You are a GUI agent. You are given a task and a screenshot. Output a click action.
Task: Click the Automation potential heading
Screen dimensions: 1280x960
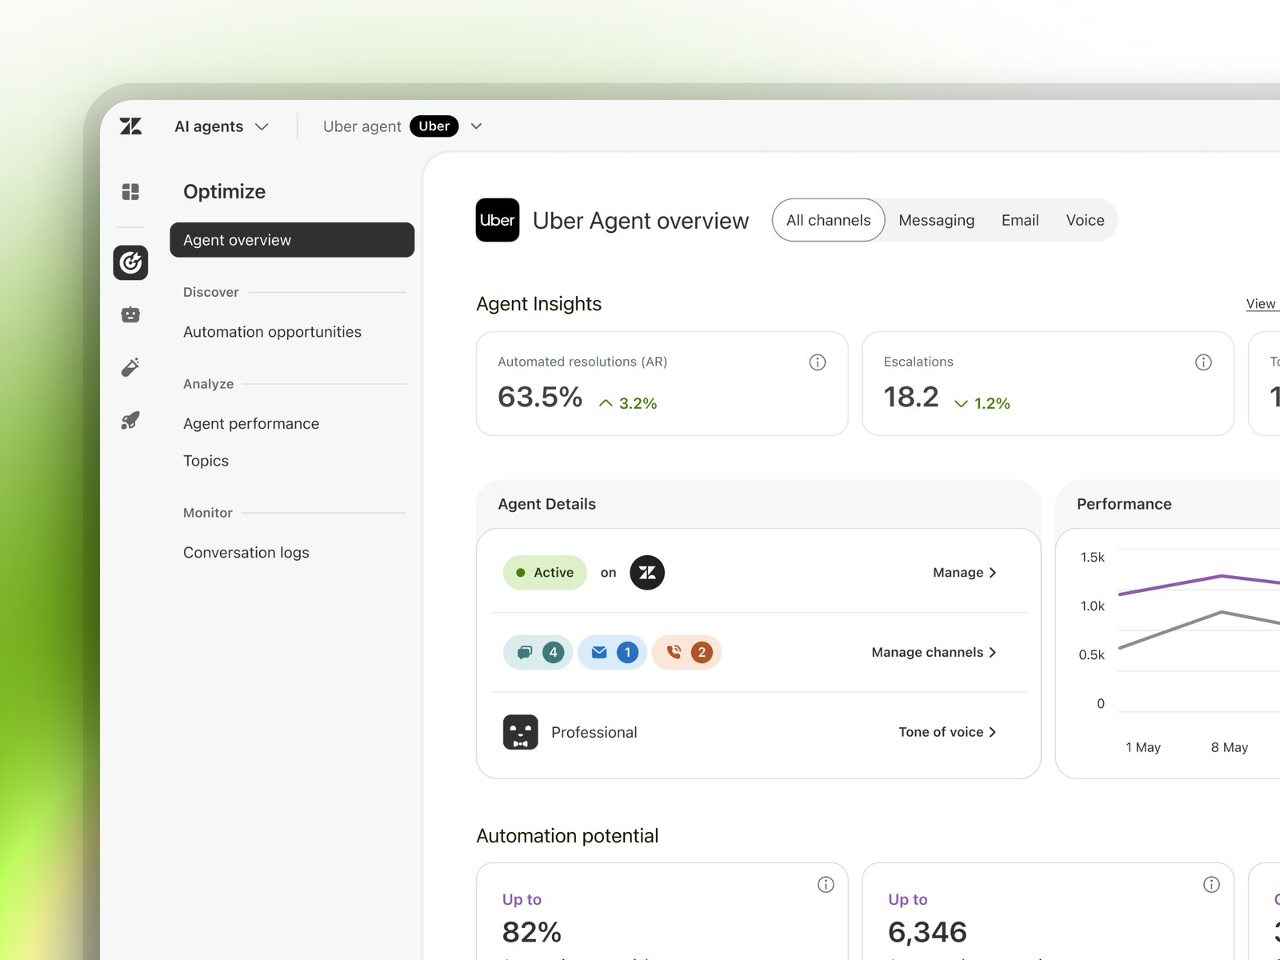coord(567,836)
